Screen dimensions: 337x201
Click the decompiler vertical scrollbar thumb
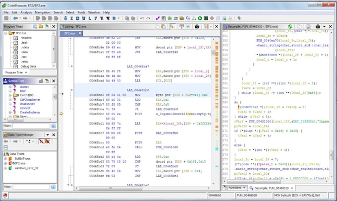click(x=331, y=156)
